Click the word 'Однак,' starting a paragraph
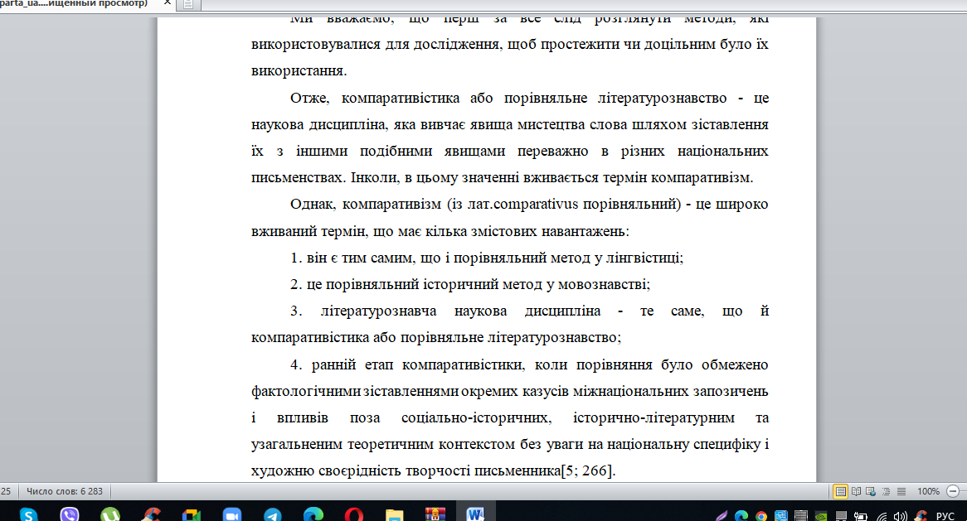 pyautogui.click(x=312, y=204)
